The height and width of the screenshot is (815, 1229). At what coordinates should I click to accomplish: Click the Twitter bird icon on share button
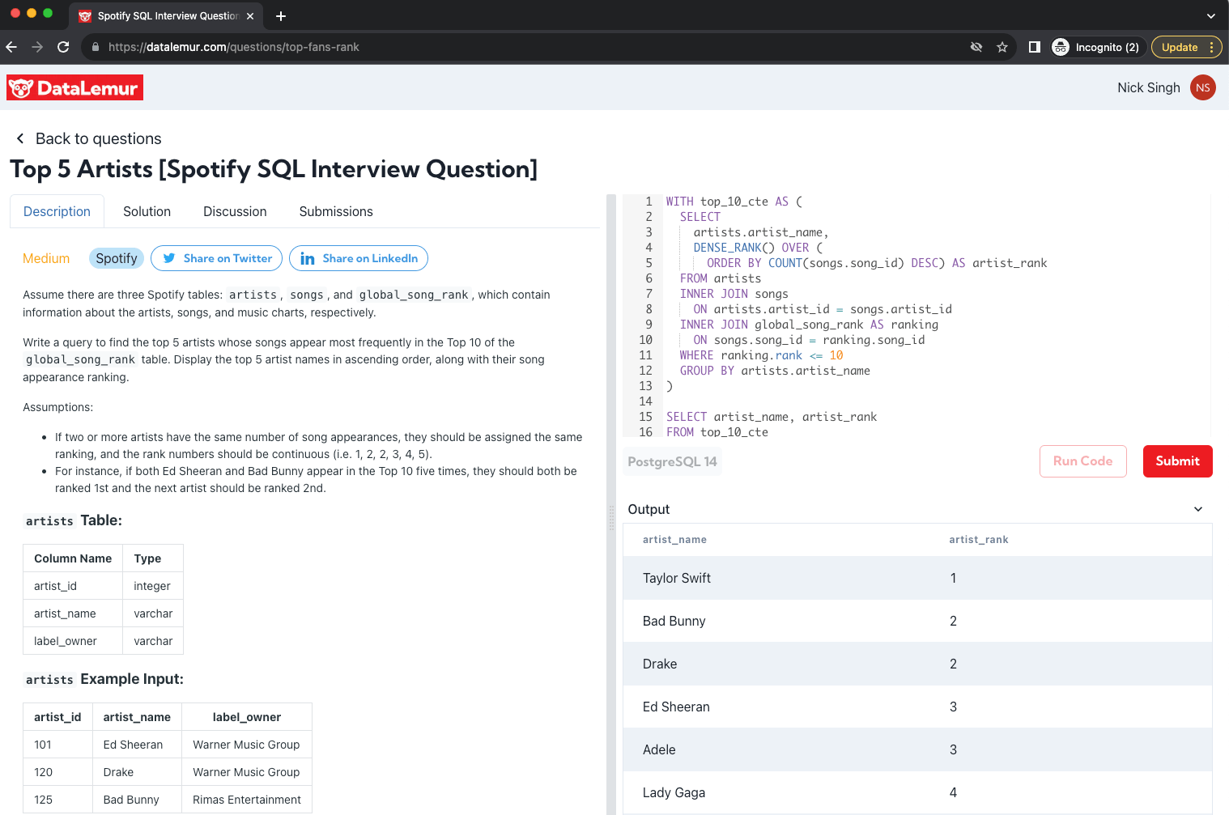168,258
